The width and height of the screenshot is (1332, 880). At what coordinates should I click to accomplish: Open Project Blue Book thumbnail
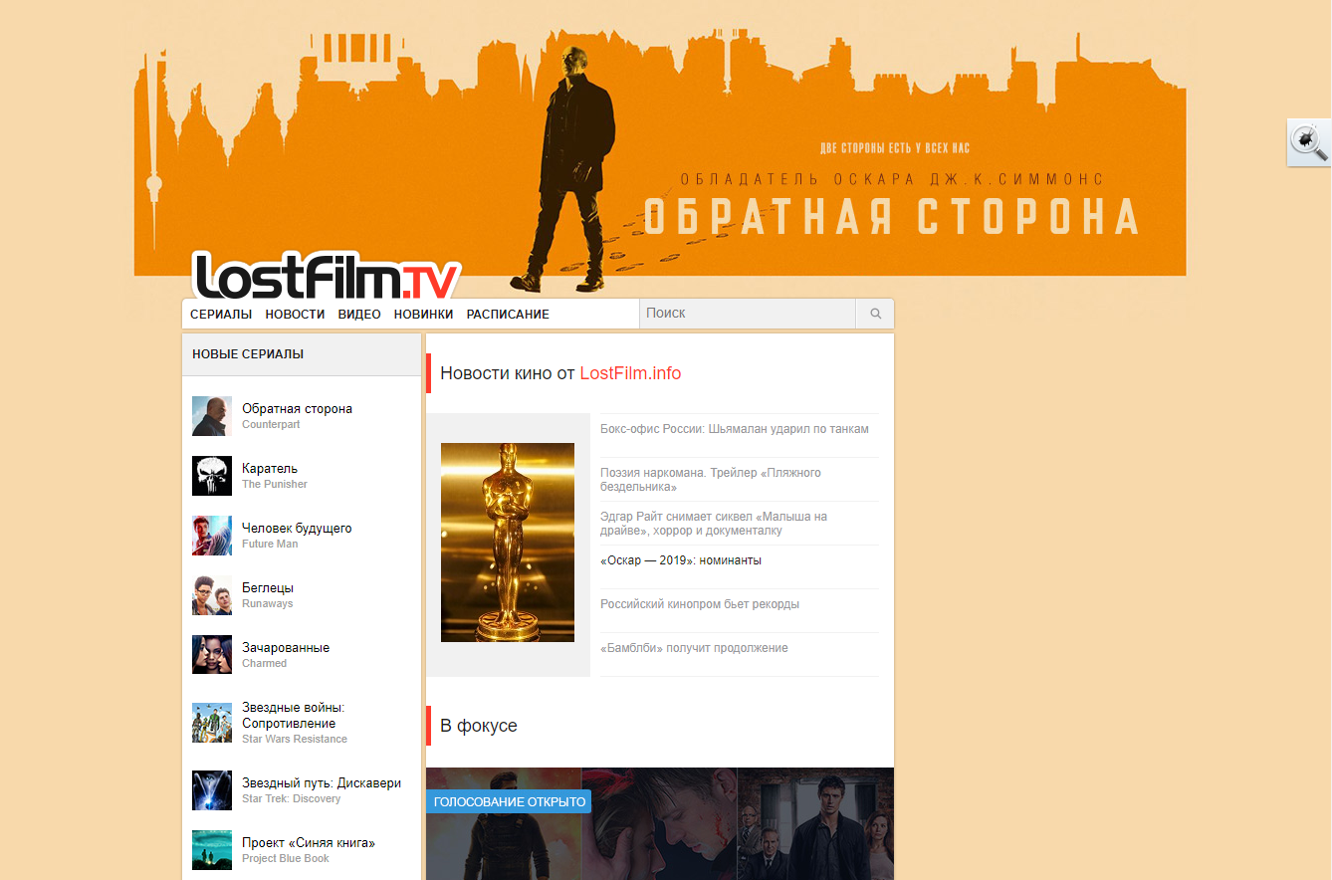212,850
